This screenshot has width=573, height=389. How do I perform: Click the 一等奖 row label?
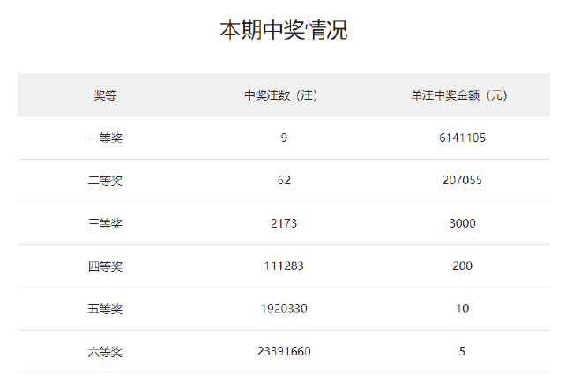coord(105,138)
